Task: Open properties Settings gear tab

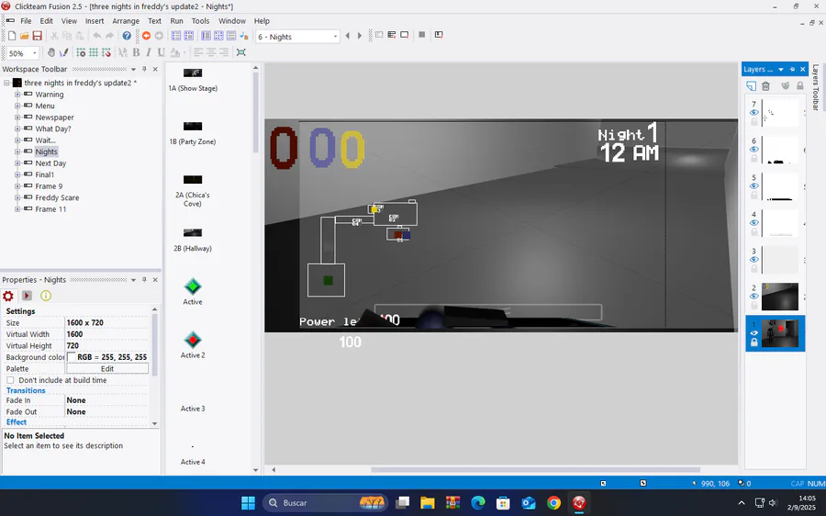Action: (x=8, y=296)
